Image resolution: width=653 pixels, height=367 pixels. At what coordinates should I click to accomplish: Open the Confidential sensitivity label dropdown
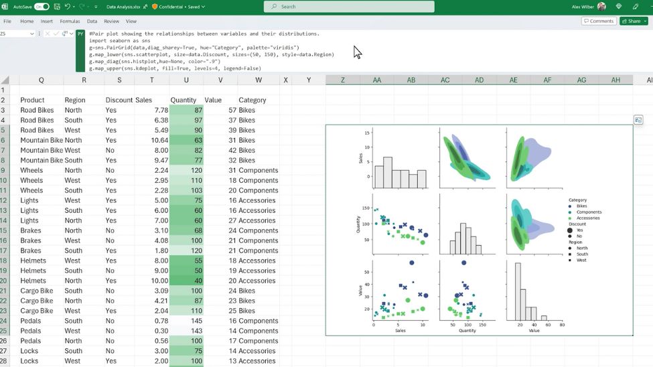click(179, 7)
